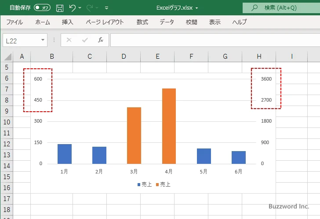Open Customize Quick Access Toolbar dropdown

[106, 8]
